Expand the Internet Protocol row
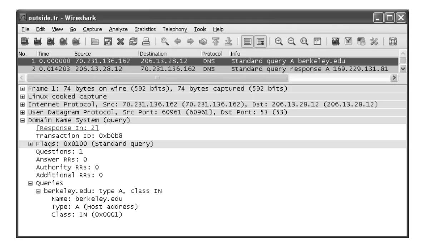The image size is (425, 244). click(x=23, y=104)
